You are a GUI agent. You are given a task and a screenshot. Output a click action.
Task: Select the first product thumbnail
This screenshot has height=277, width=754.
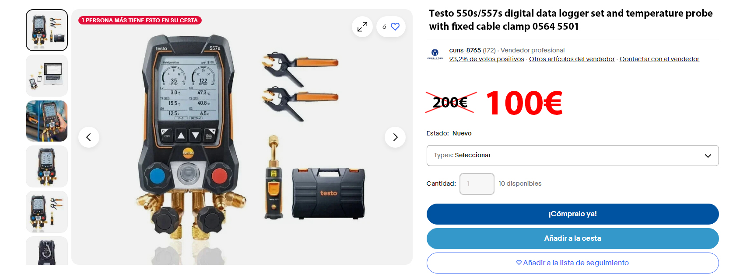47,30
